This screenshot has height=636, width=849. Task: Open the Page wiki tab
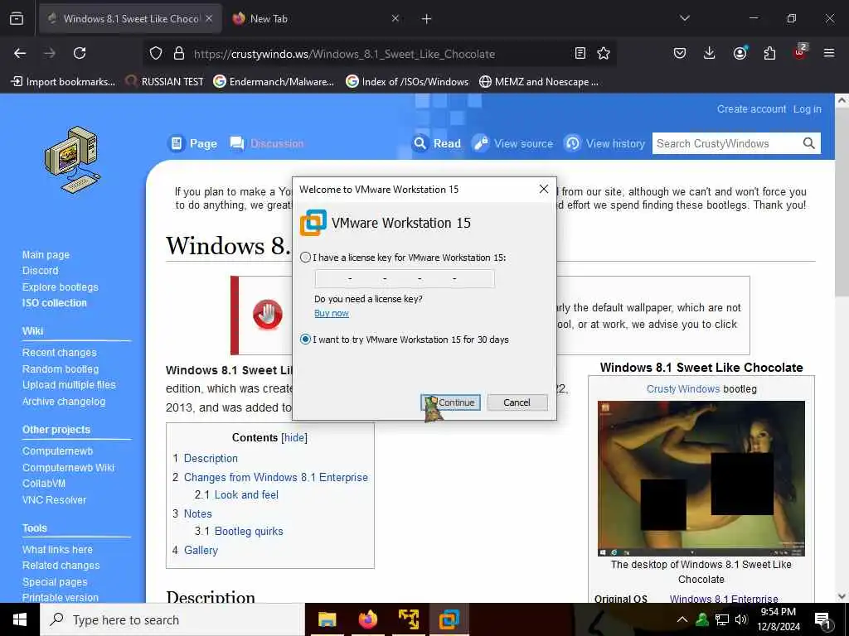pyautogui.click(x=192, y=143)
